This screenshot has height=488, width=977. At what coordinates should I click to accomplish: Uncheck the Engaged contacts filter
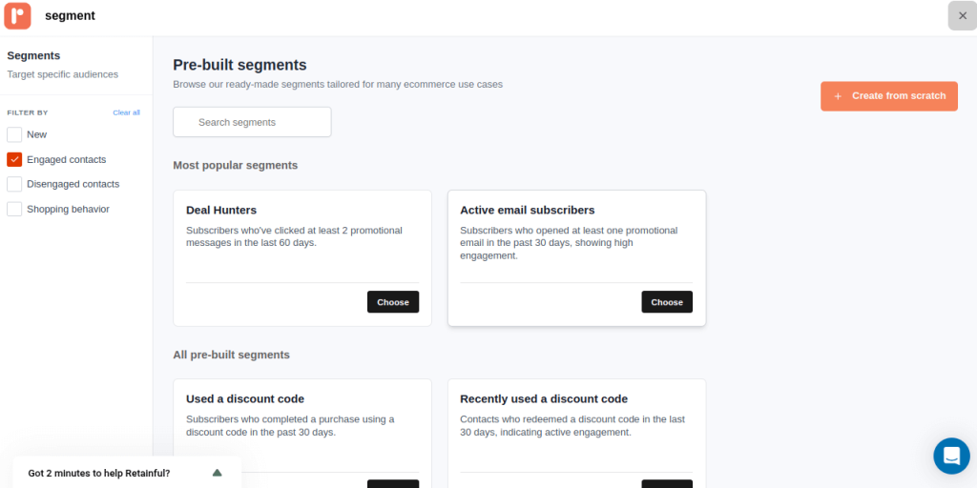click(14, 159)
